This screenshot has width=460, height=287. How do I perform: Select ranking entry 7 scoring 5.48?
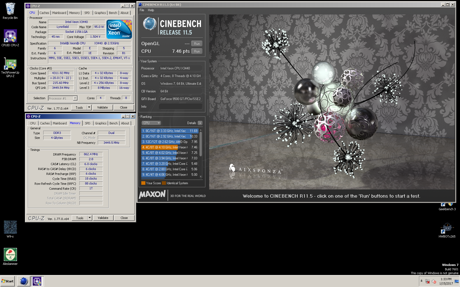tap(170, 164)
